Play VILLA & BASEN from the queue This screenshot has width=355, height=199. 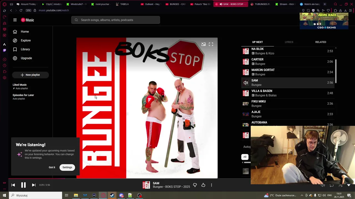(x=288, y=93)
